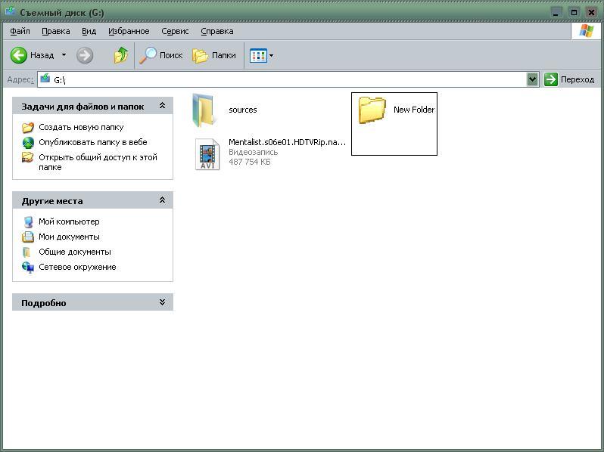Click the new folder task icon
Viewport: 604px width, 452px height.
tap(28, 127)
